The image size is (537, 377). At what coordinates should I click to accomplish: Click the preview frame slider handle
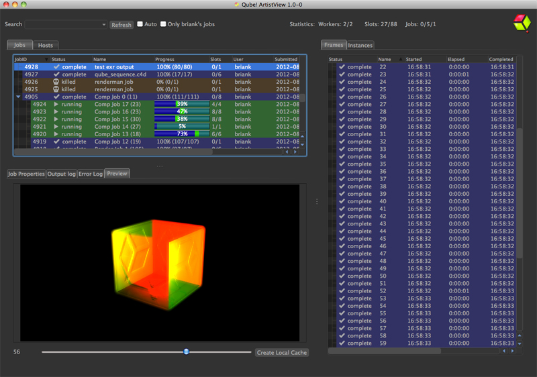[186, 352]
